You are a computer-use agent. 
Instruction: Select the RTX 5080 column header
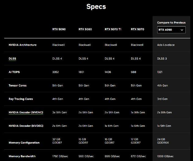click(x=85, y=29)
